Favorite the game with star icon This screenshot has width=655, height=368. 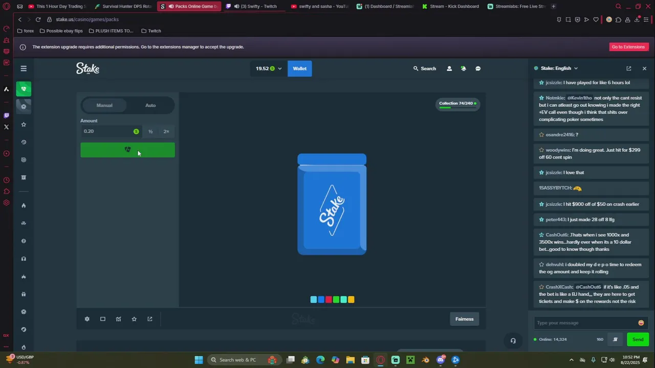click(134, 319)
